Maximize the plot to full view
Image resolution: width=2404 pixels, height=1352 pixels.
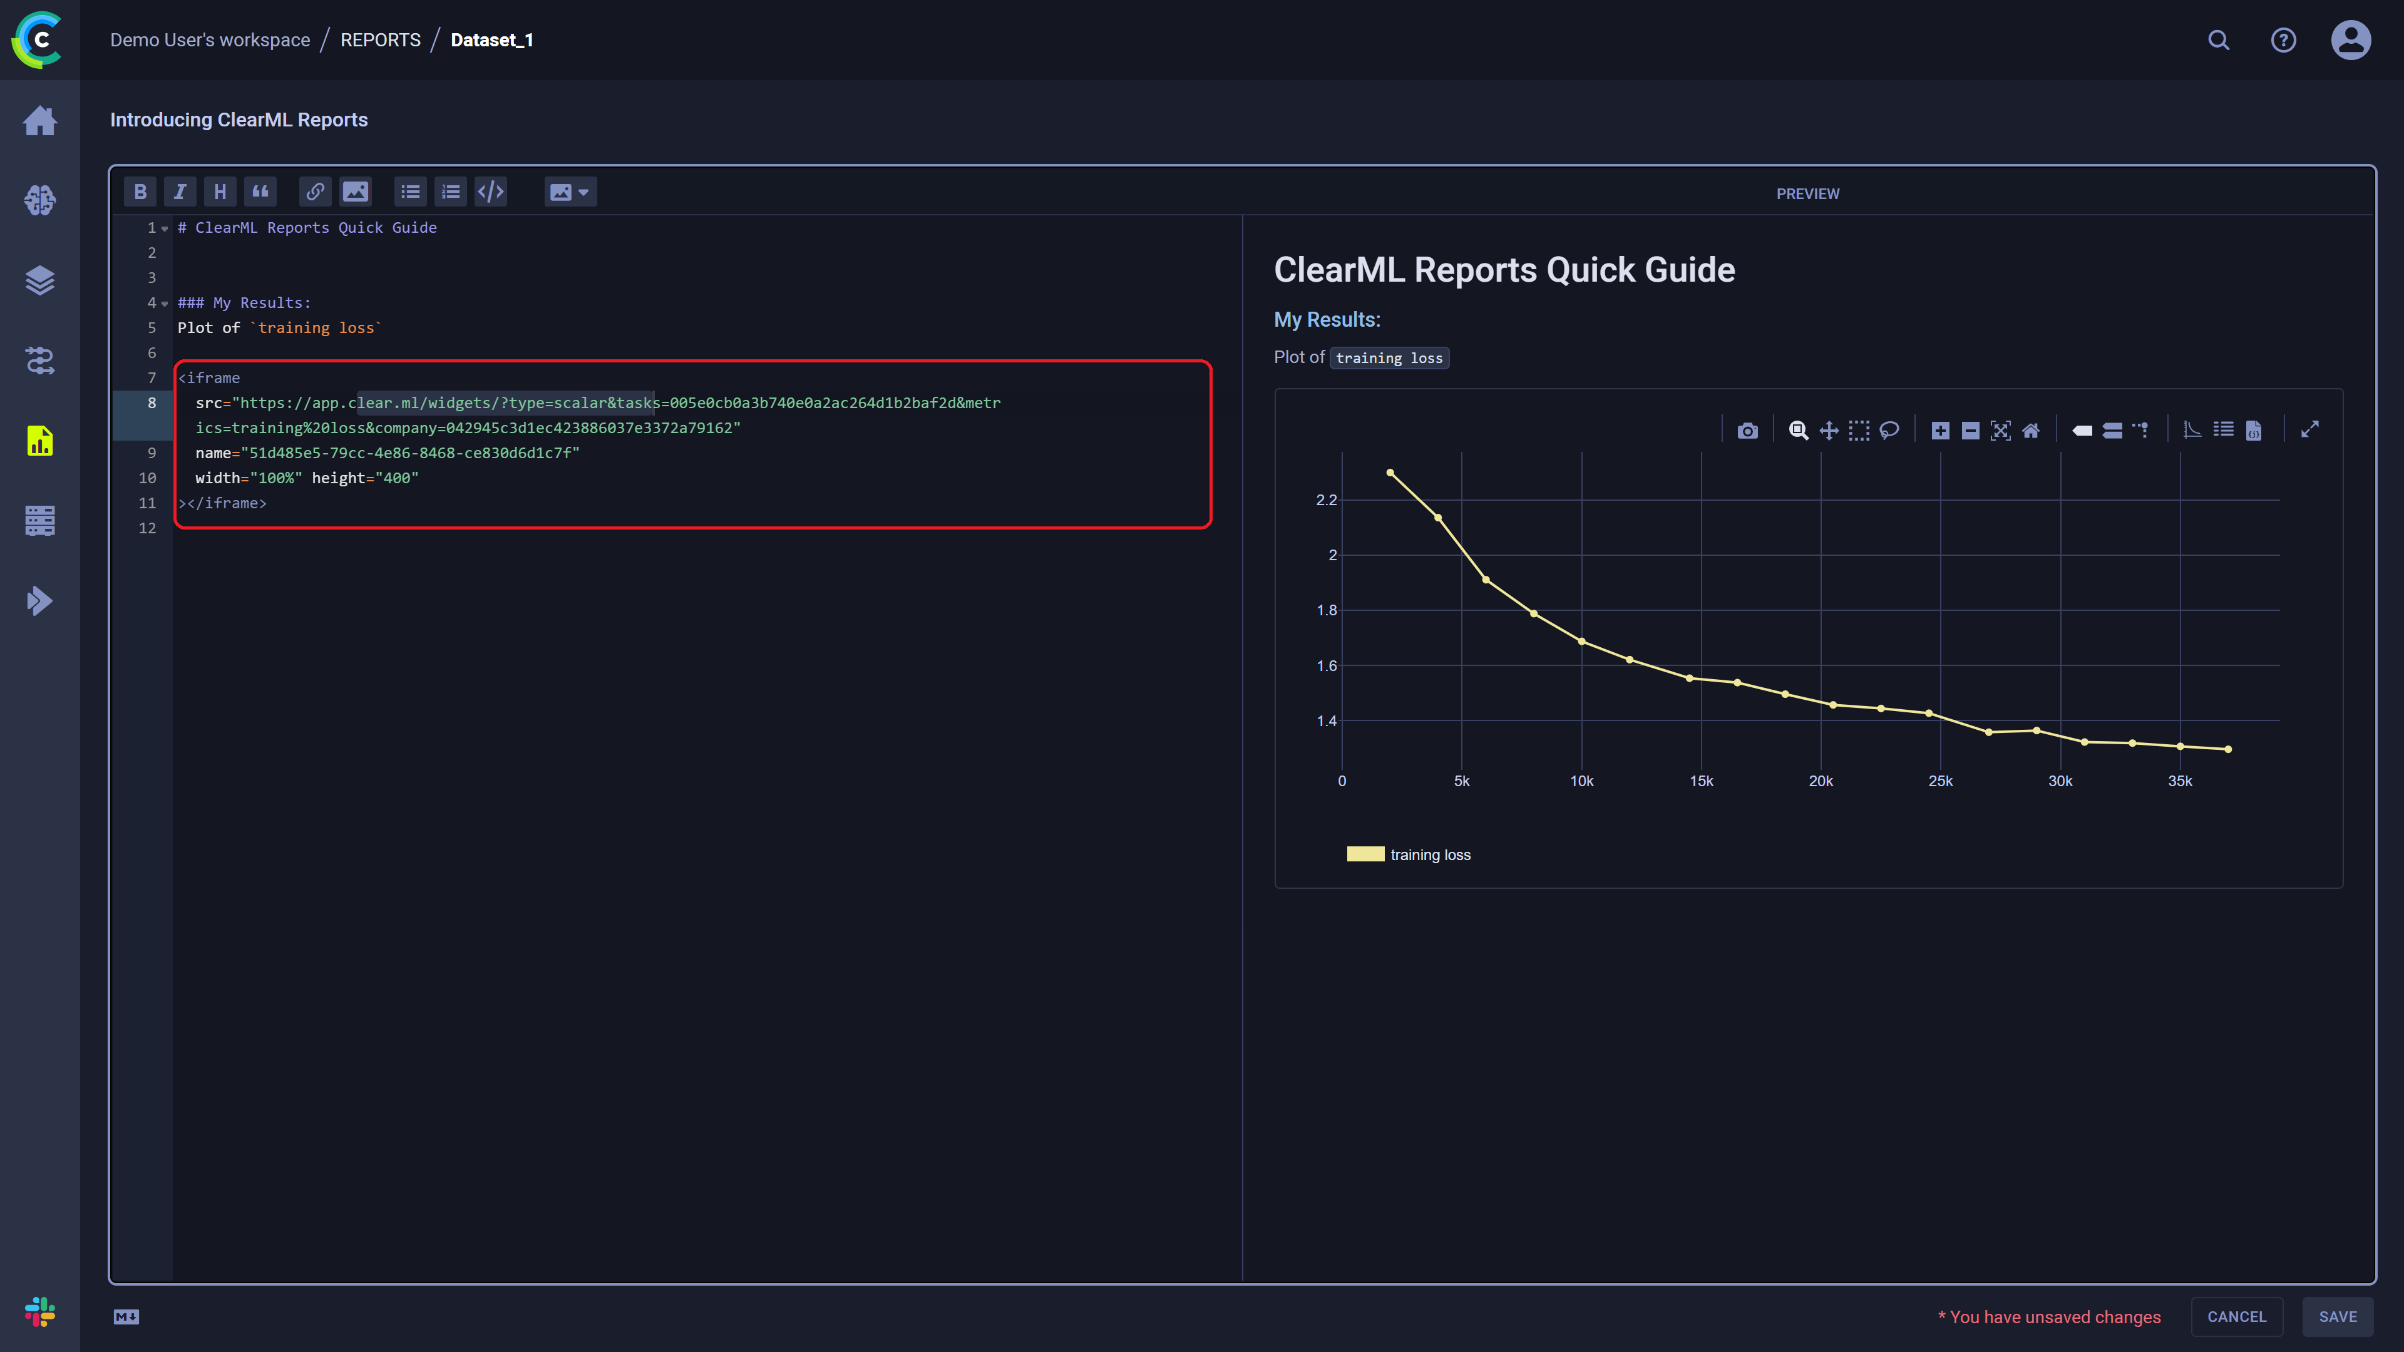click(2311, 429)
